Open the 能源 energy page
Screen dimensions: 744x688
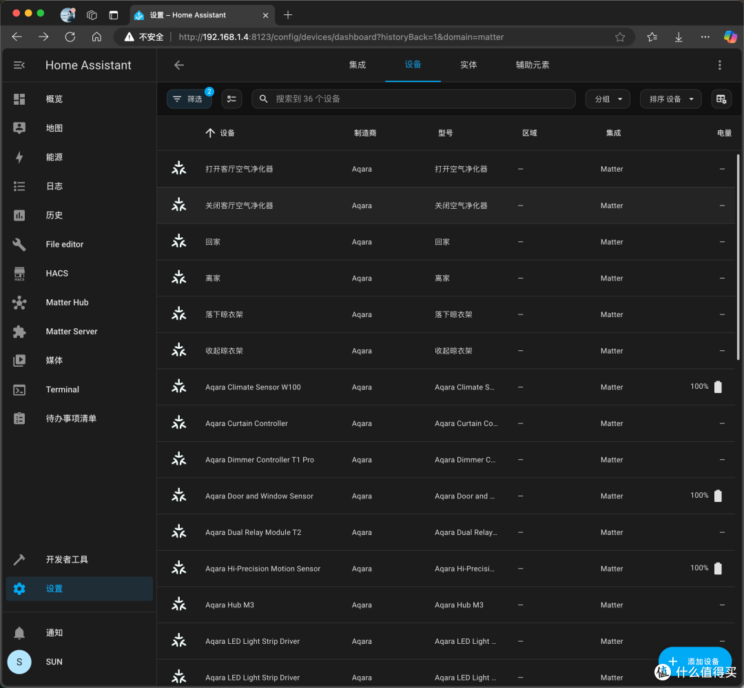79,156
